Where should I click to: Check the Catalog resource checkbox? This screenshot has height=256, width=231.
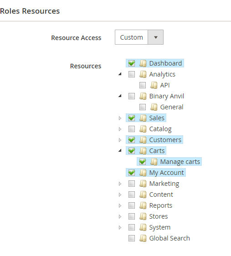132,129
